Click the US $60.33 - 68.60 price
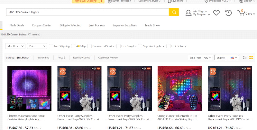 point(70,128)
